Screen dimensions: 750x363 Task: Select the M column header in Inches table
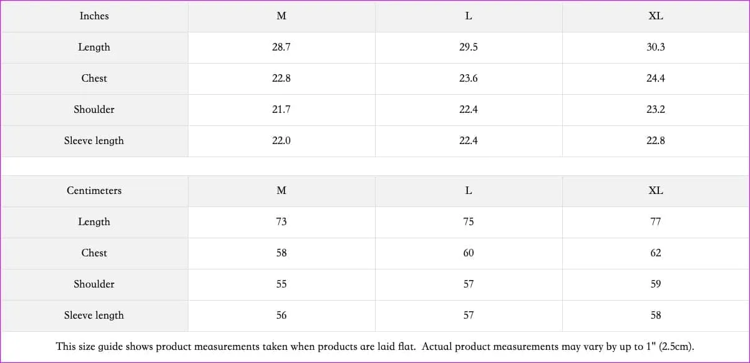pos(281,16)
